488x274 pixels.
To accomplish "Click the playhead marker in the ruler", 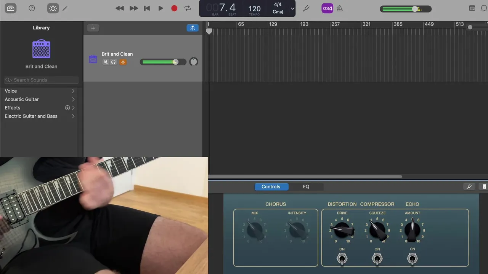I will [209, 32].
